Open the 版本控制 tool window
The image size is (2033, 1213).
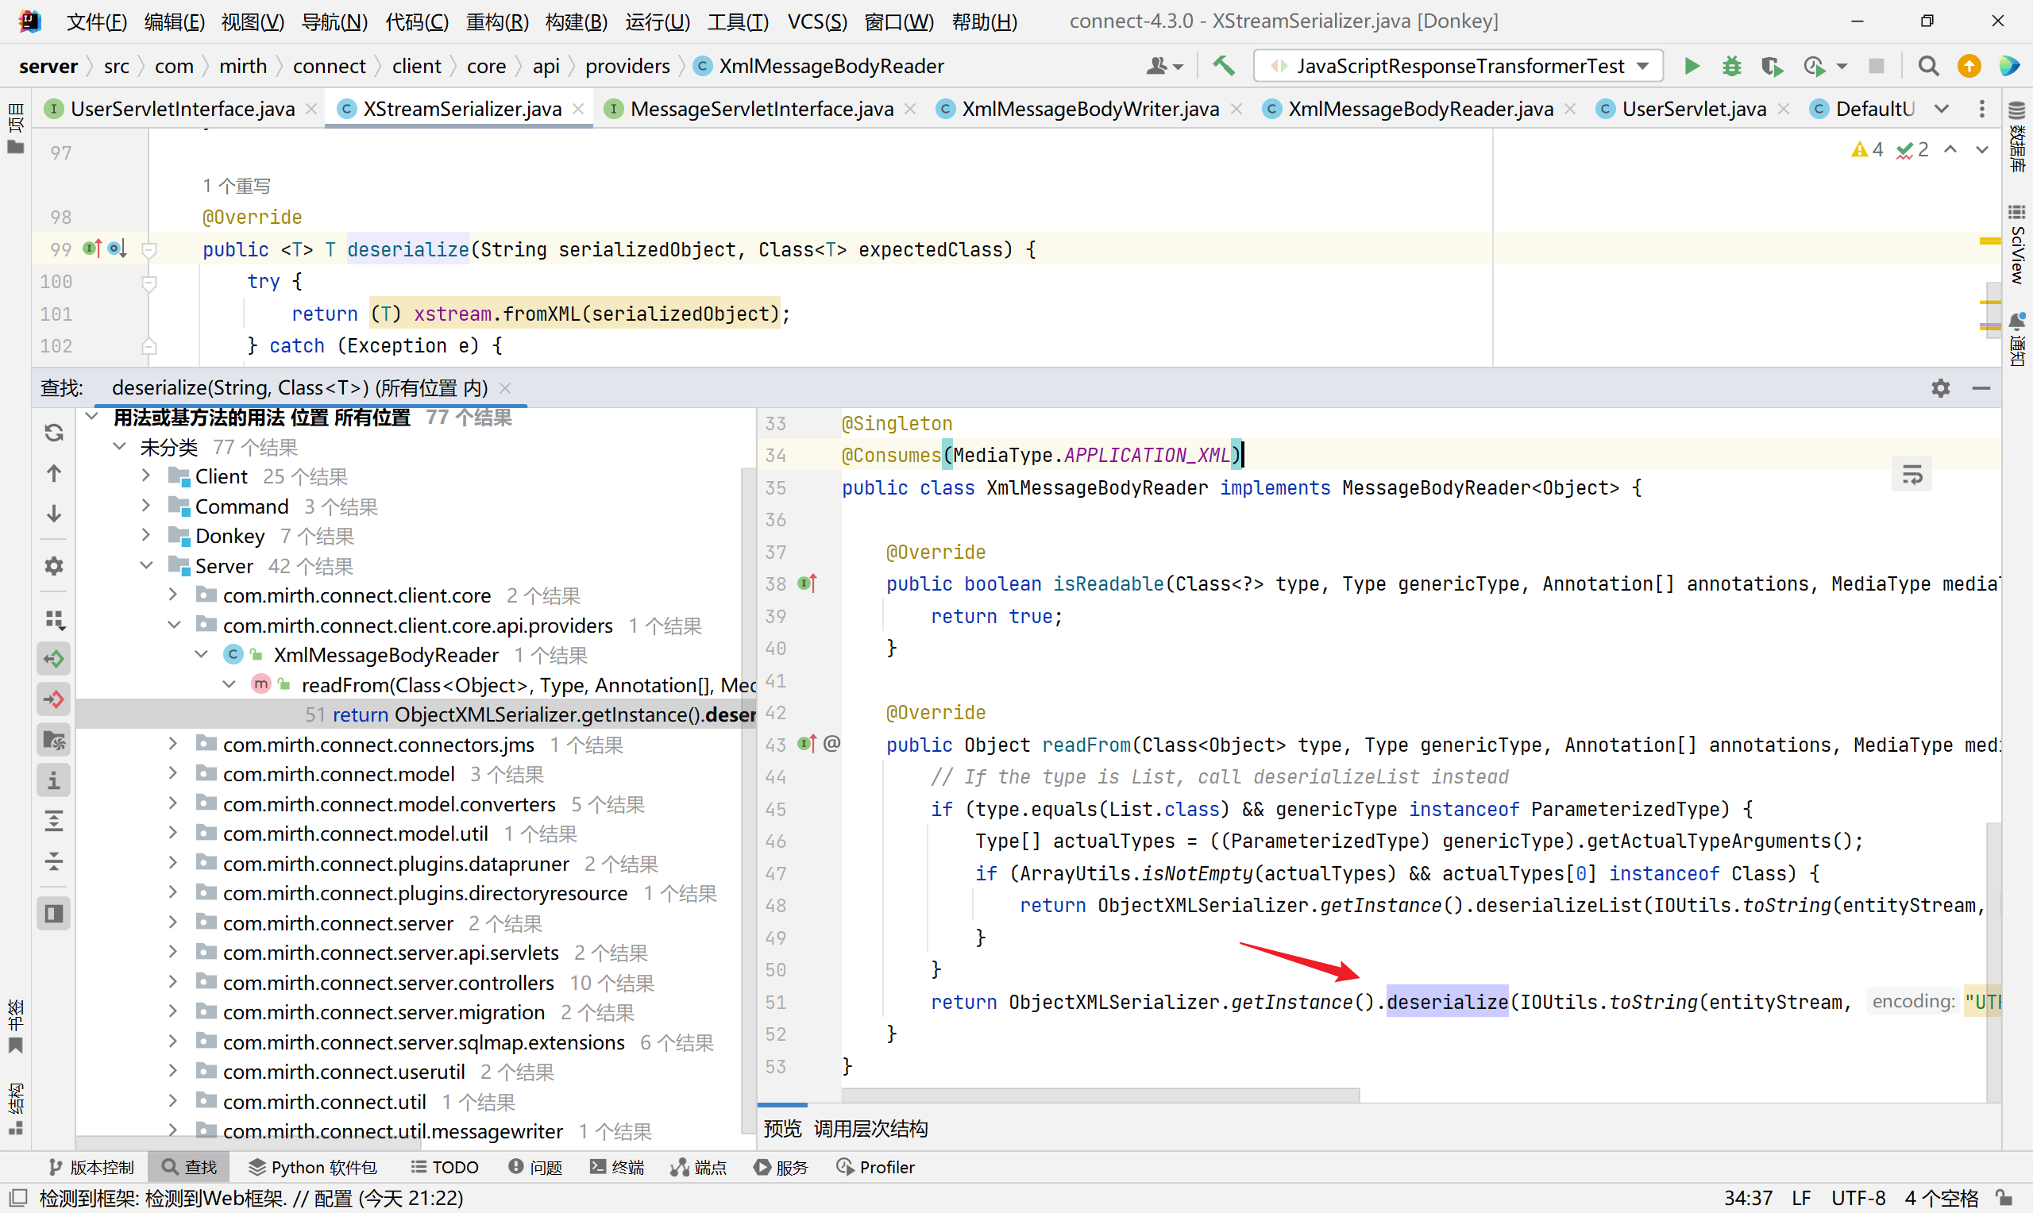click(91, 1167)
